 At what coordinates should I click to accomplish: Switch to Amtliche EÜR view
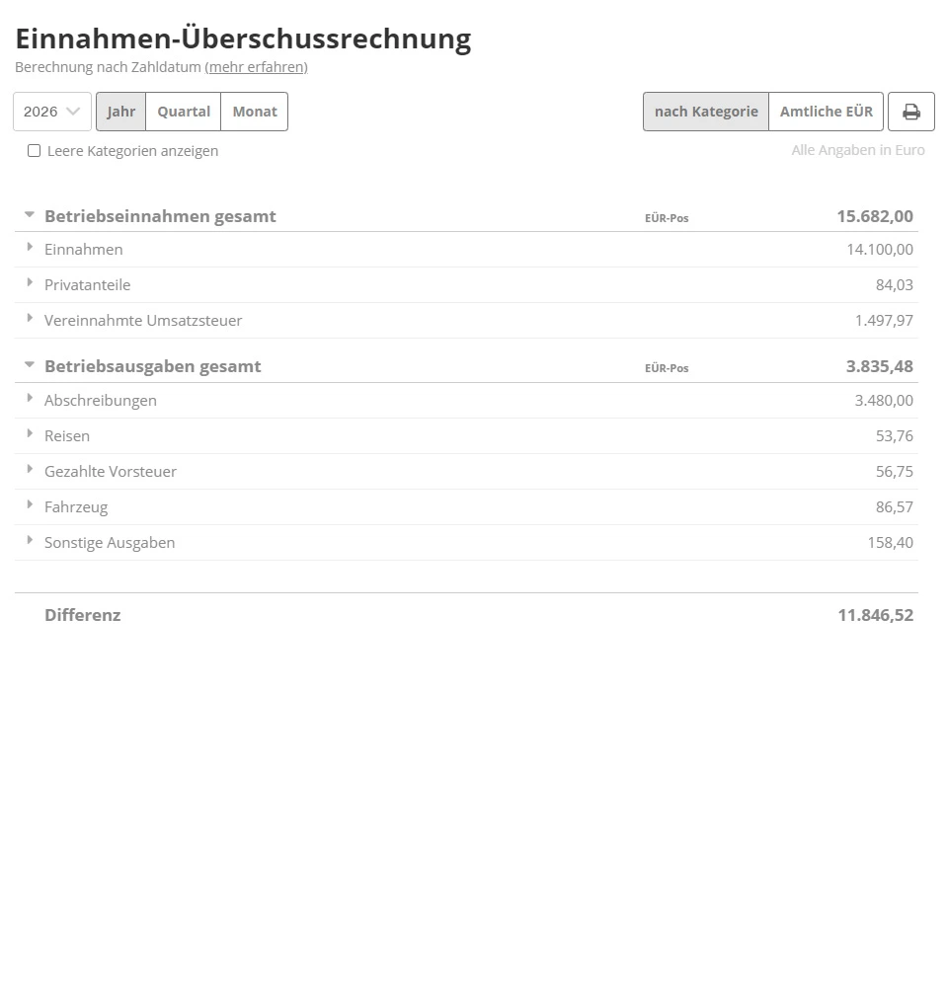826,112
